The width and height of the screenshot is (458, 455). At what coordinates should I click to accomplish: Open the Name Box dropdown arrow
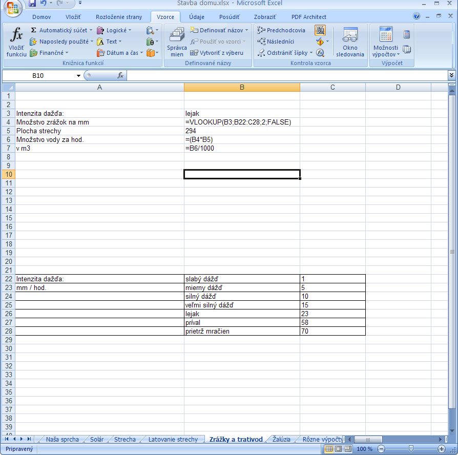(x=78, y=75)
